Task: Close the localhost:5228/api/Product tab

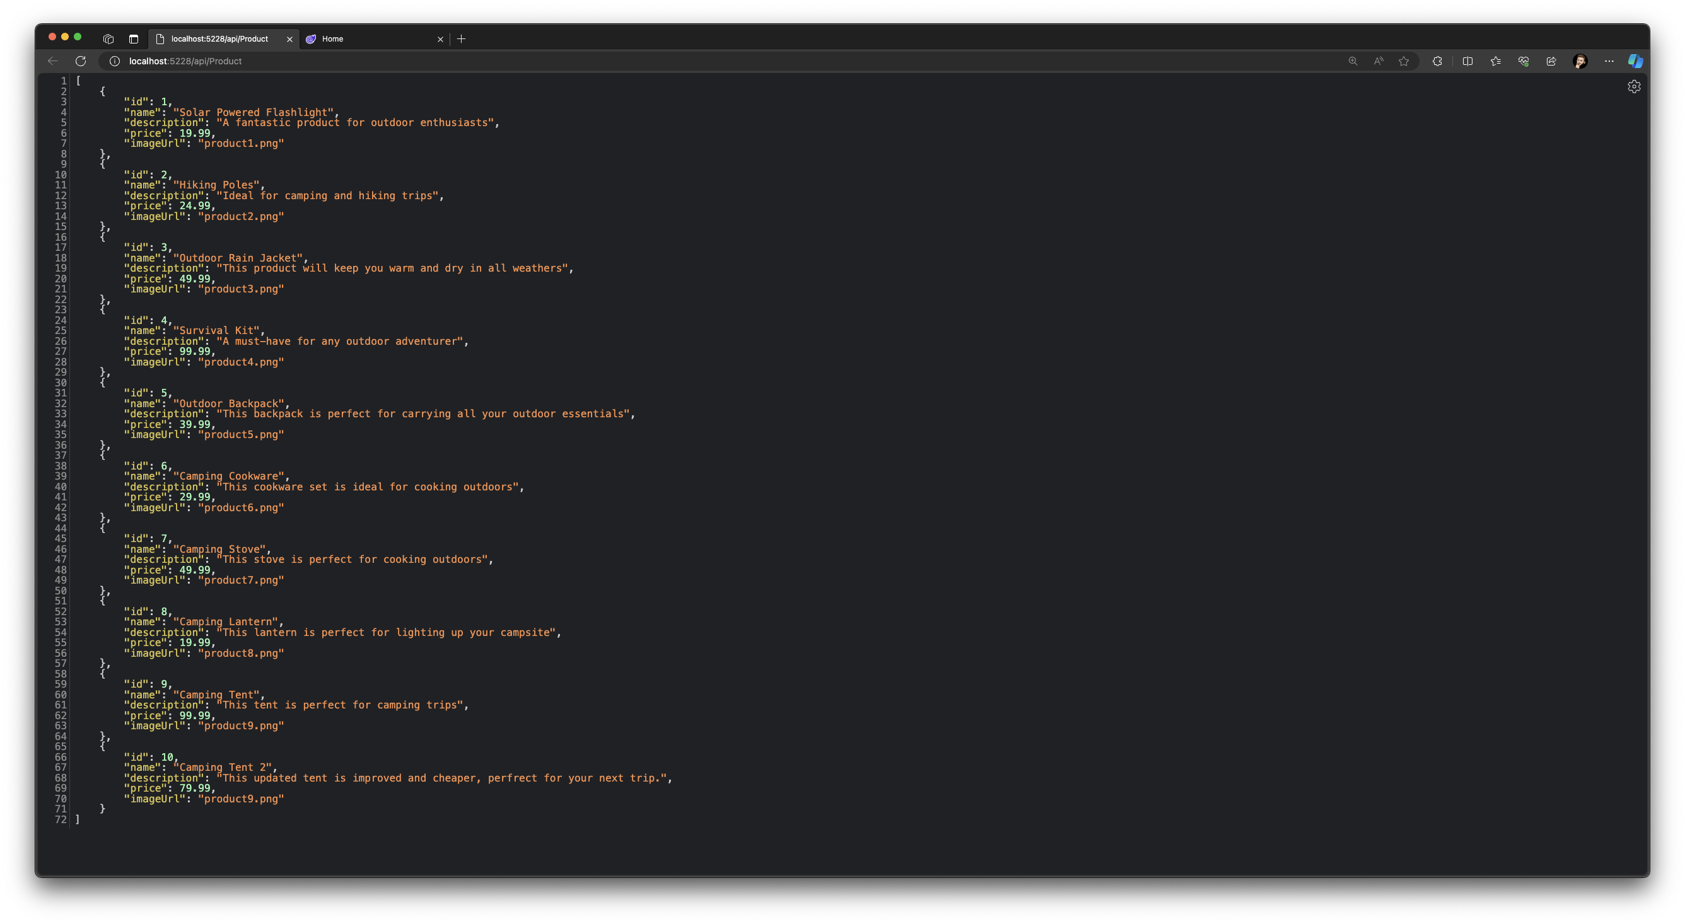Action: [290, 39]
